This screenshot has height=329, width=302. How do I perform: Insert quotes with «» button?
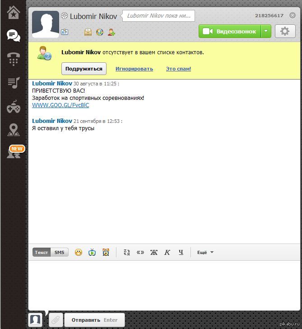click(140, 252)
